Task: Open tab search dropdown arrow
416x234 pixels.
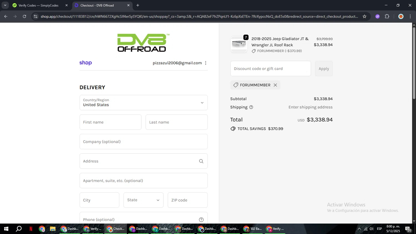Action: click(x=5, y=5)
